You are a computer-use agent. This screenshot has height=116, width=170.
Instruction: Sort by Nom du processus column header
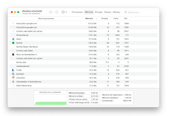[46, 18]
